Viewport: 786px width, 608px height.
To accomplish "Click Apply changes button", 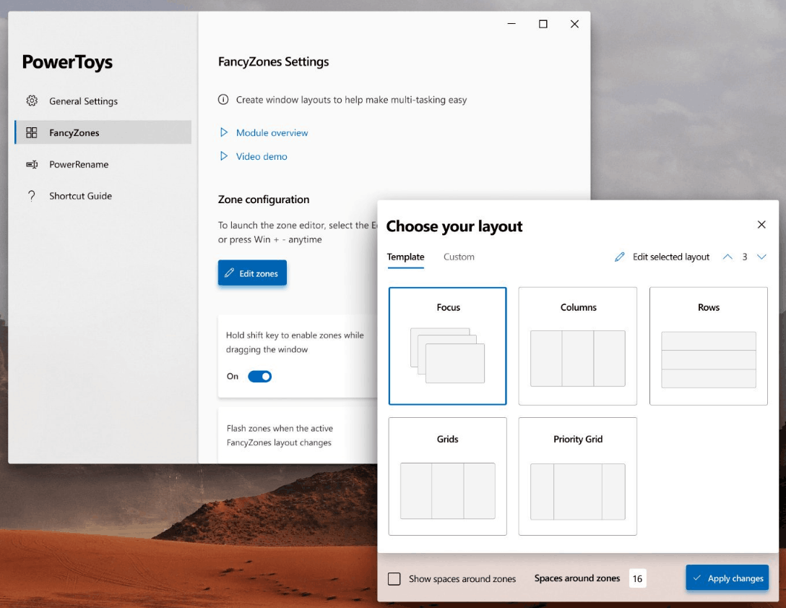I will 727,578.
